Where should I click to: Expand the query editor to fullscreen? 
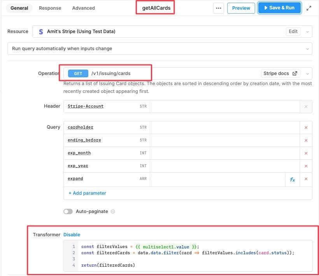(x=308, y=7)
